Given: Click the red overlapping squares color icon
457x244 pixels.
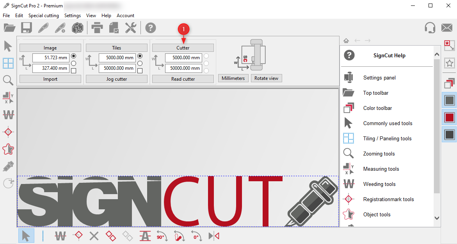Looking at the screenshot, I should pyautogui.click(x=450, y=83).
